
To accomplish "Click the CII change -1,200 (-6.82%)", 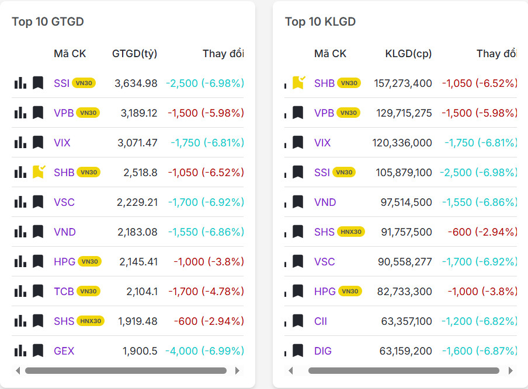I will point(479,321).
